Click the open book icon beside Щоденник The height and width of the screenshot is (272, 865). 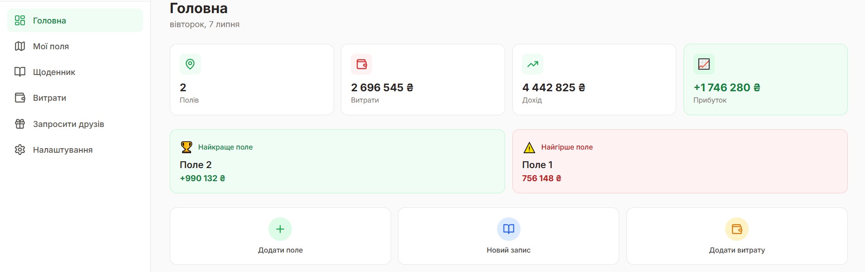pyautogui.click(x=20, y=72)
